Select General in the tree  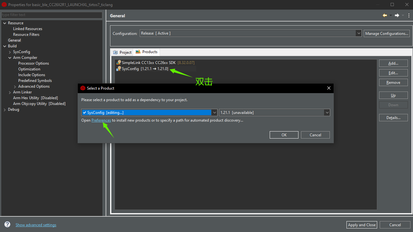click(x=14, y=40)
